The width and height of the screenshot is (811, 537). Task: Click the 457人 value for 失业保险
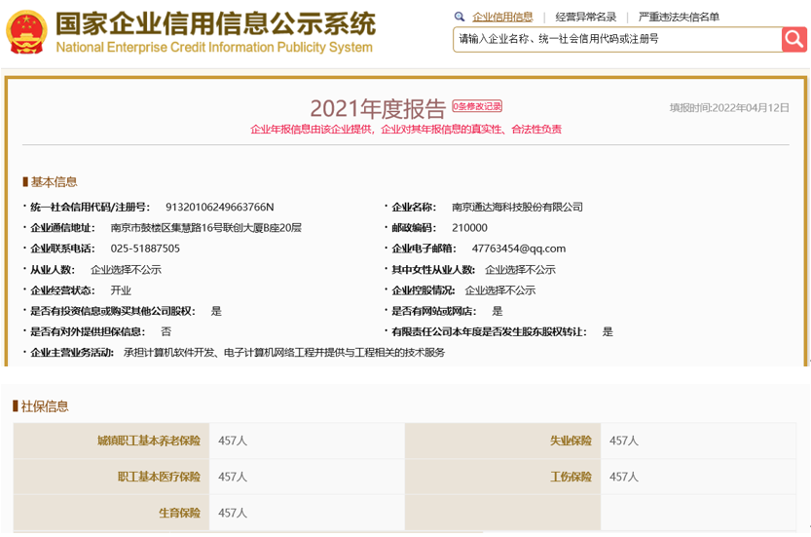tap(624, 441)
